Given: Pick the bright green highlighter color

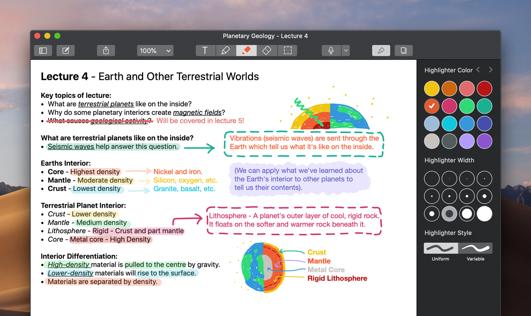Looking at the screenshot, I should [467, 106].
